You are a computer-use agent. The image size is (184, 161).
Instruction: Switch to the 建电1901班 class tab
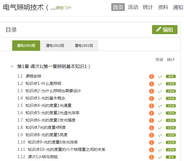(x=84, y=46)
